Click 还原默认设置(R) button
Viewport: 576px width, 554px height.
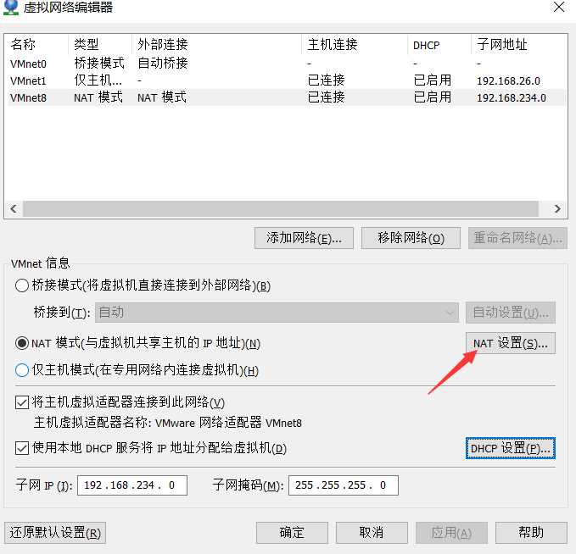click(55, 533)
